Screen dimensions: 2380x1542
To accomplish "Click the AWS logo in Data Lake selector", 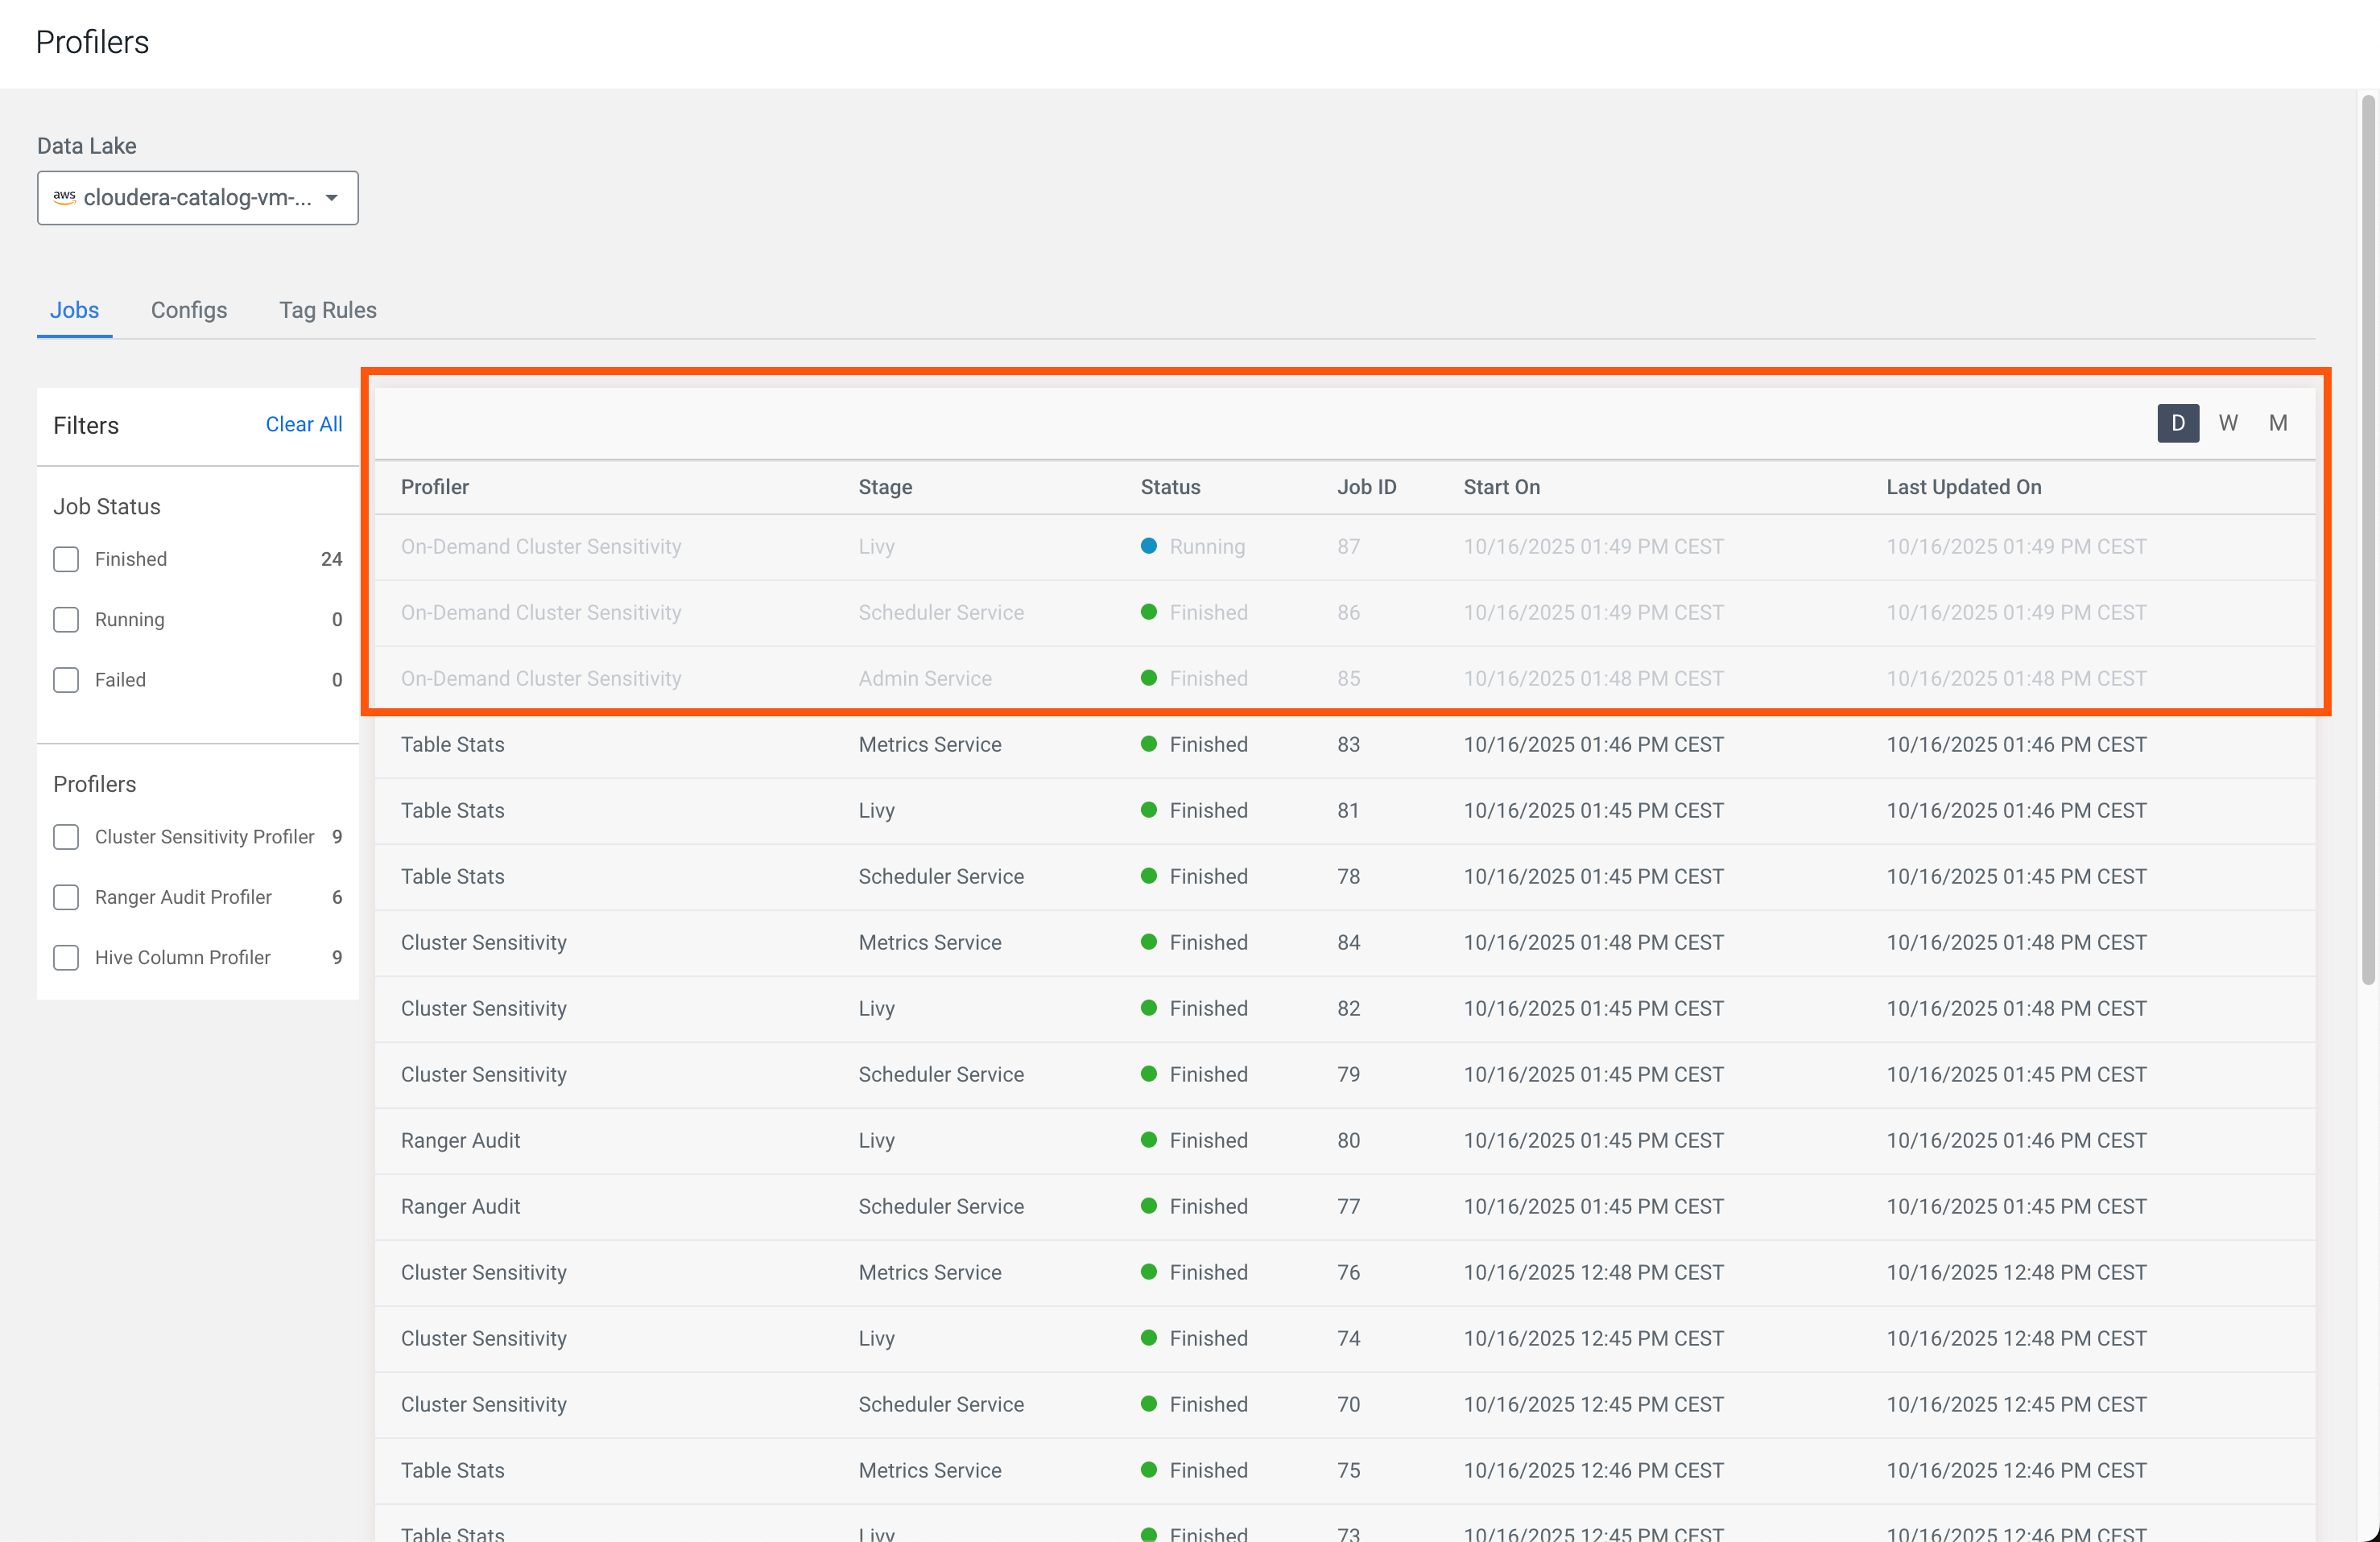I will pos(64,197).
